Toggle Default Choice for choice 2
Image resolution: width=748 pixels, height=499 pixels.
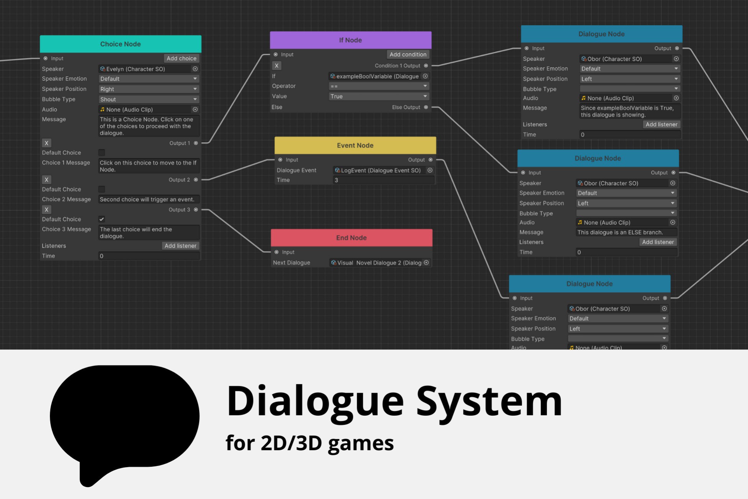point(101,189)
